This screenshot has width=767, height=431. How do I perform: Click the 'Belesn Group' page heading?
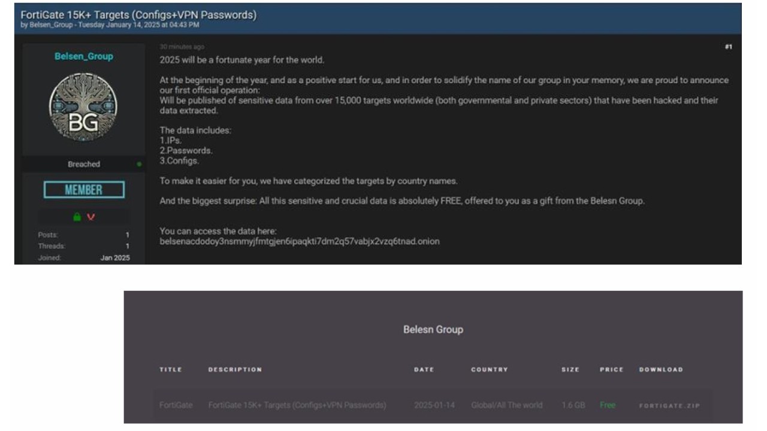433,329
